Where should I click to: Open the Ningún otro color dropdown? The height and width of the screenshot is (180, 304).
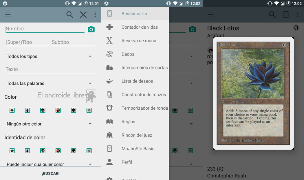tap(49, 124)
